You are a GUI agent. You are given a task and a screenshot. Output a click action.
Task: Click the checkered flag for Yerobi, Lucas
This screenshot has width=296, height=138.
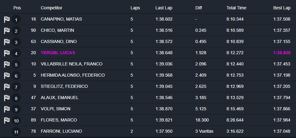coord(7,53)
